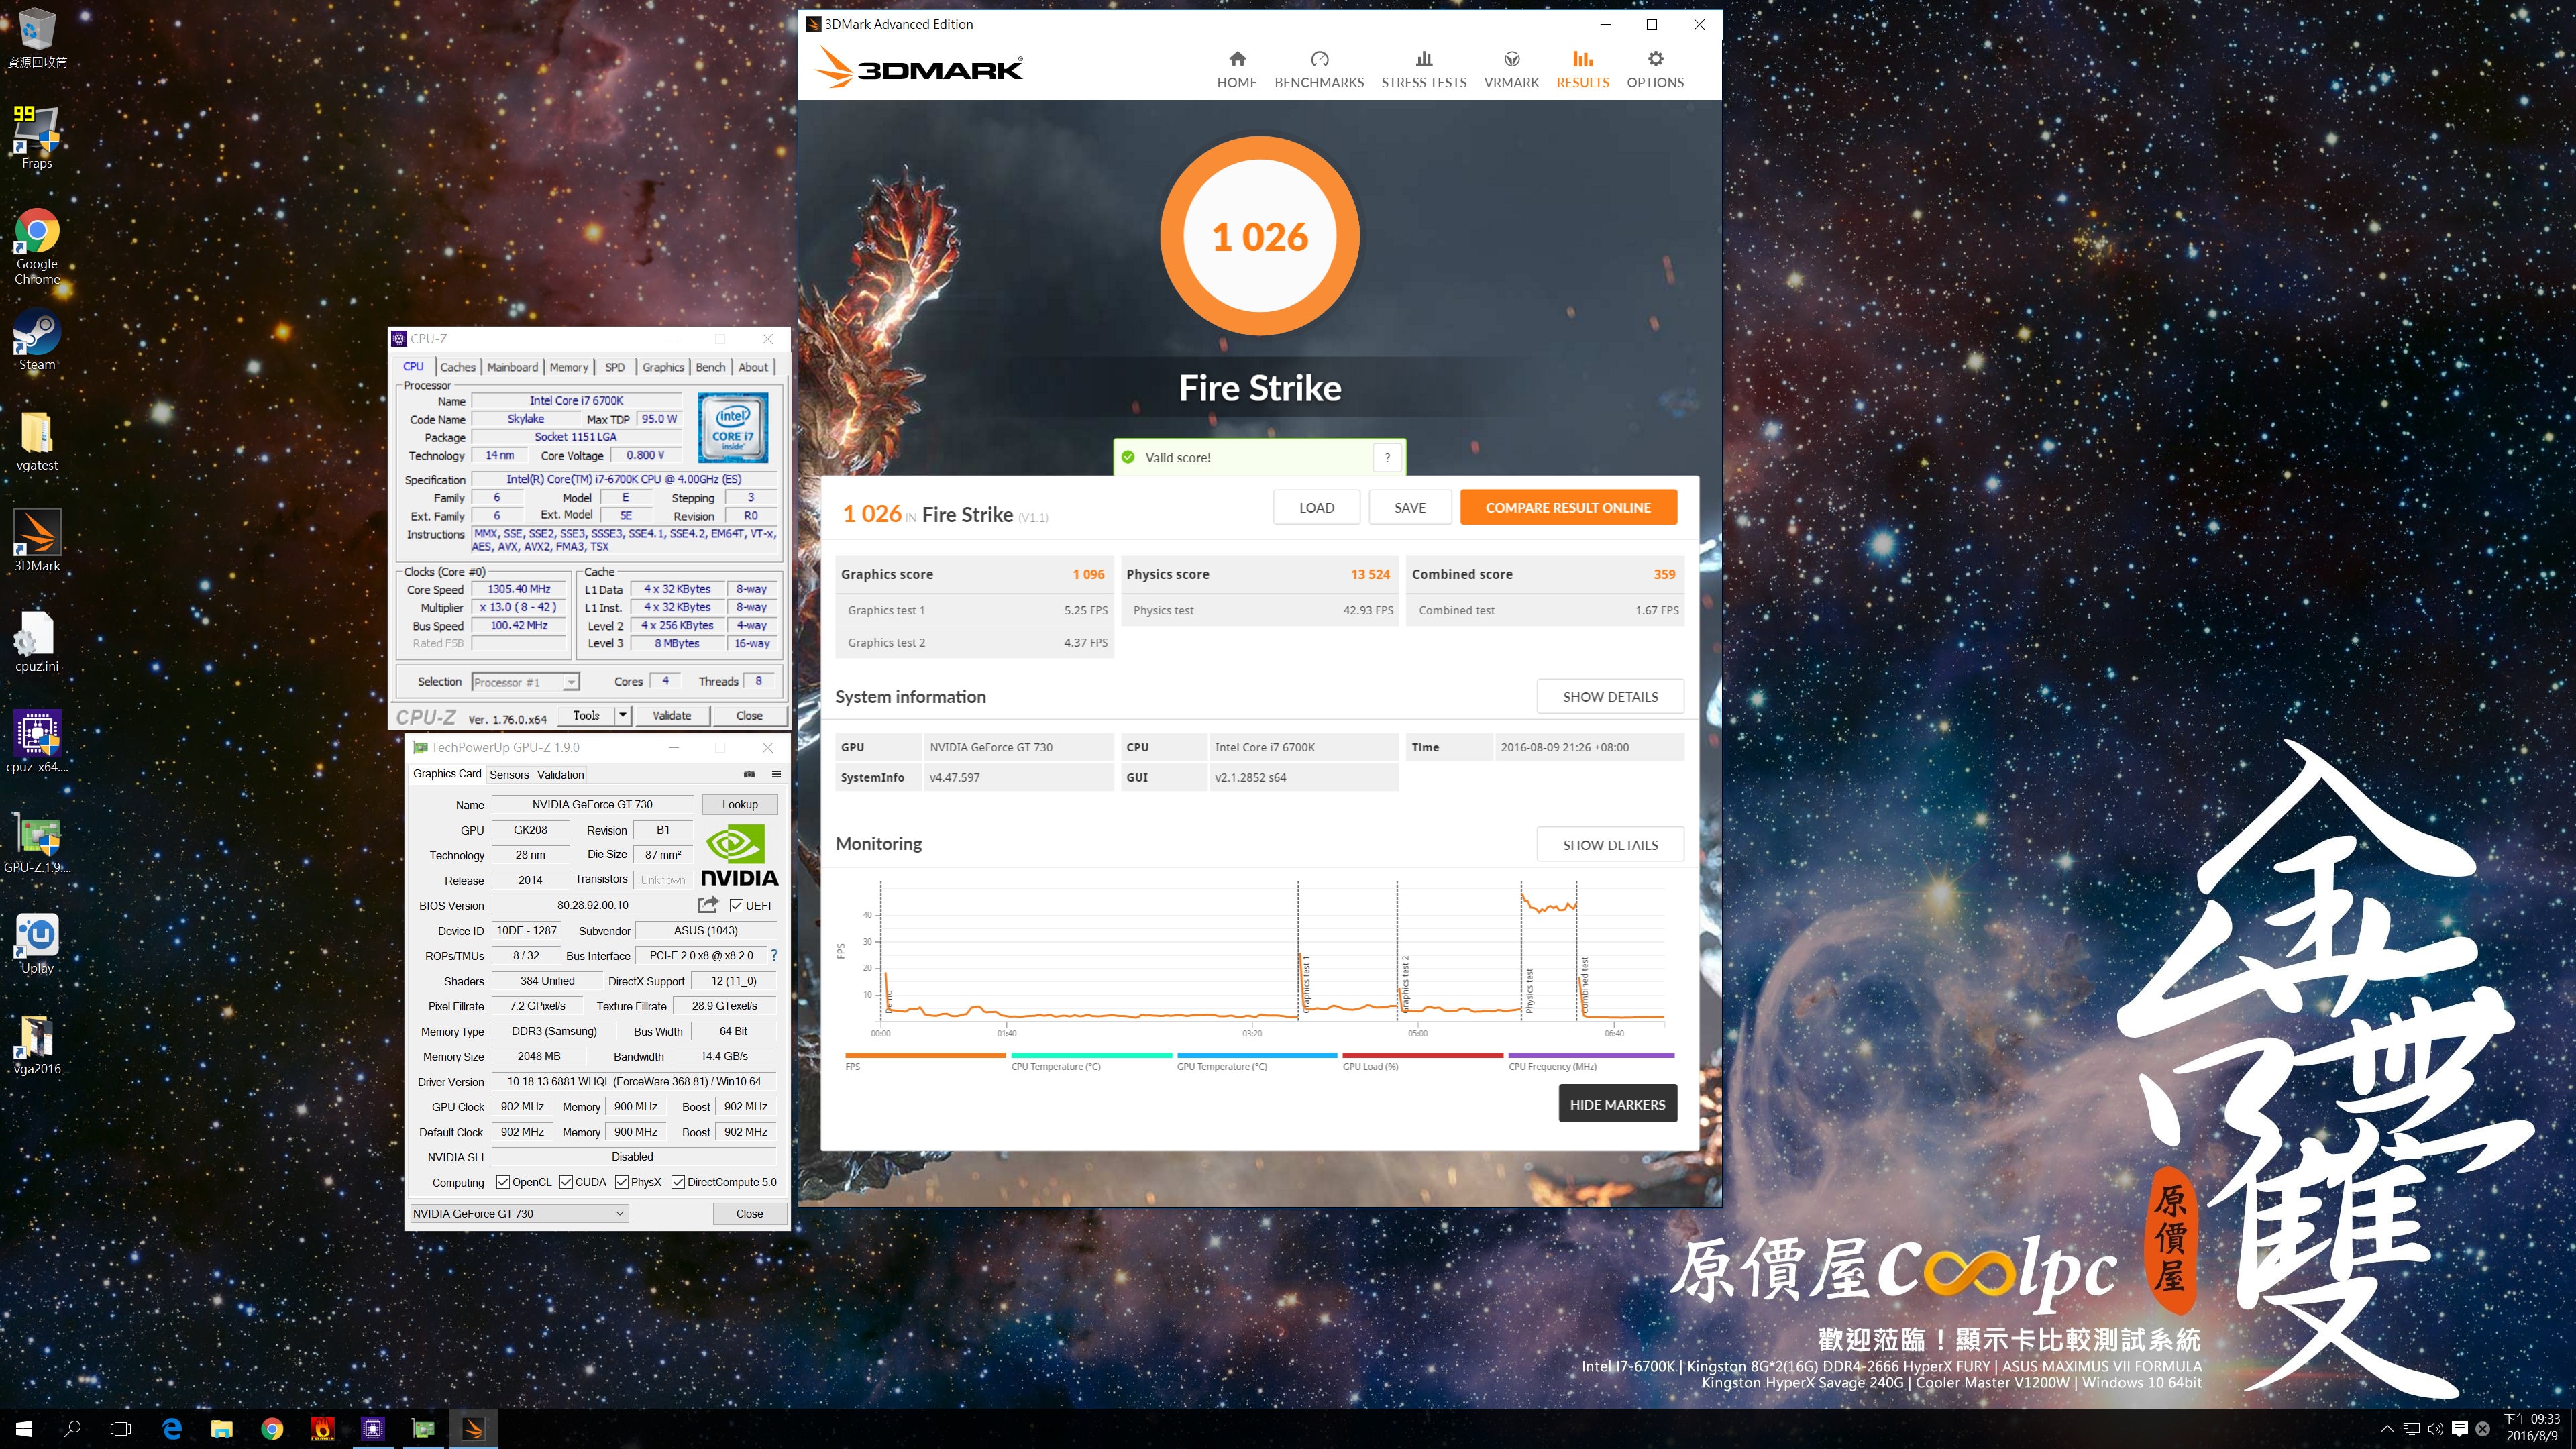
Task: Open RESULTS section in 3DMark
Action: click(1582, 70)
